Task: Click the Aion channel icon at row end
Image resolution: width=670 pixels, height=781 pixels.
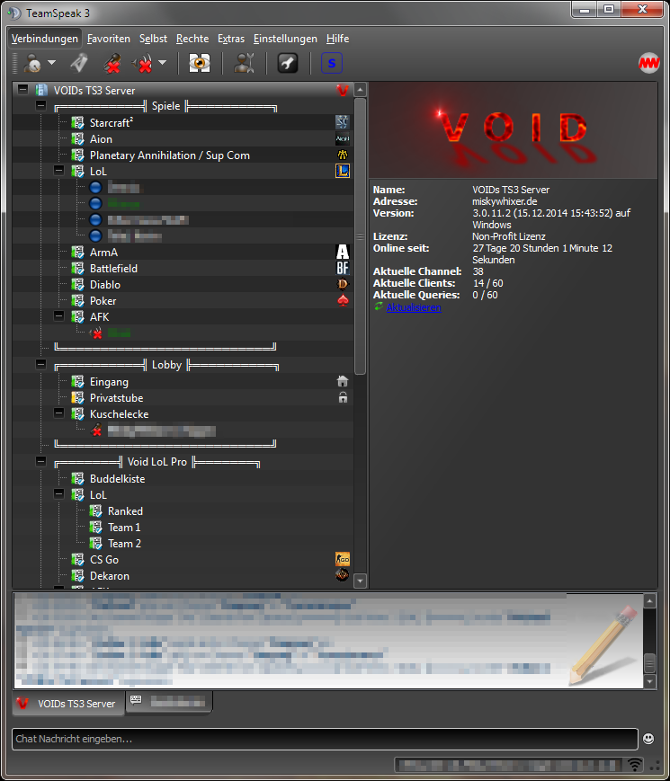Action: (343, 138)
